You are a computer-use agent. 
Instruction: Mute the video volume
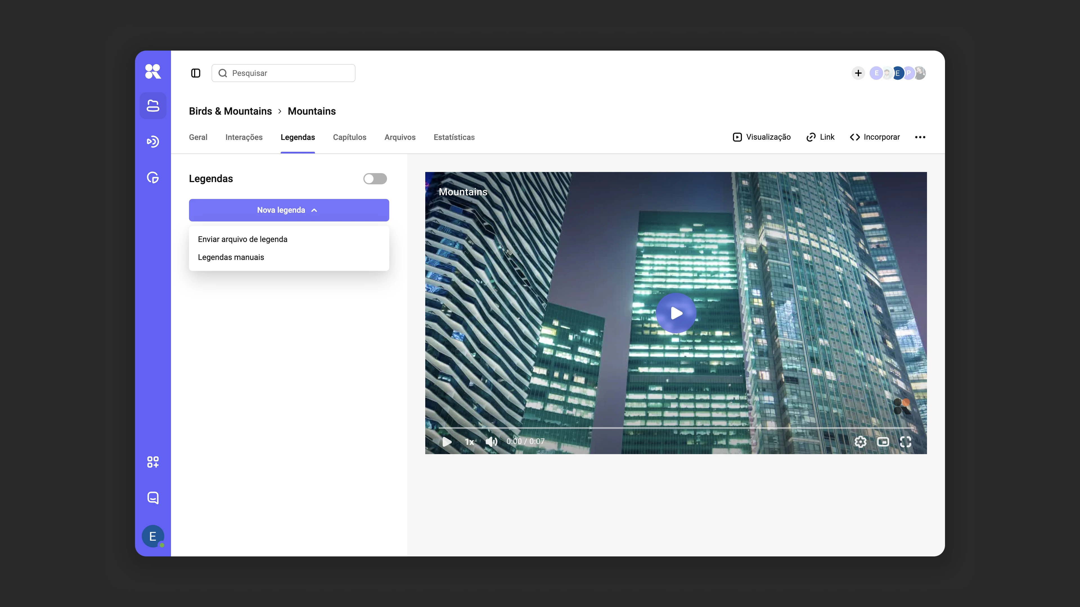(x=491, y=441)
